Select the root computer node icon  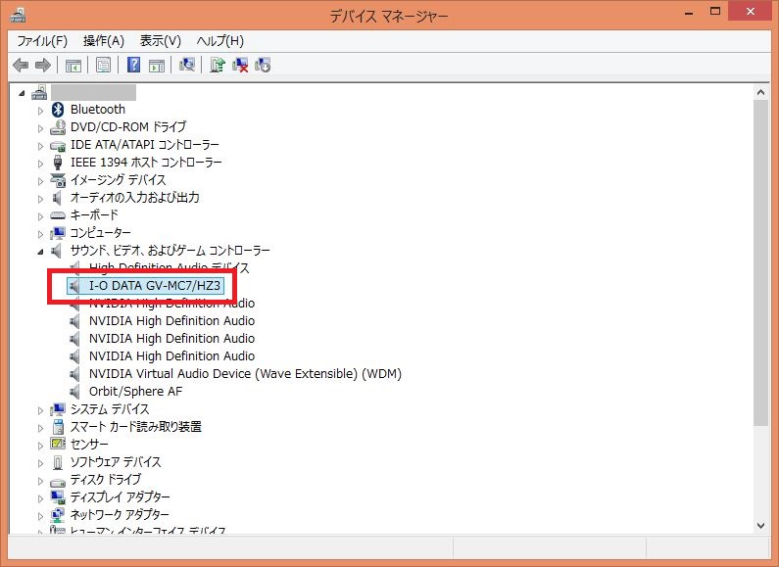pyautogui.click(x=39, y=92)
